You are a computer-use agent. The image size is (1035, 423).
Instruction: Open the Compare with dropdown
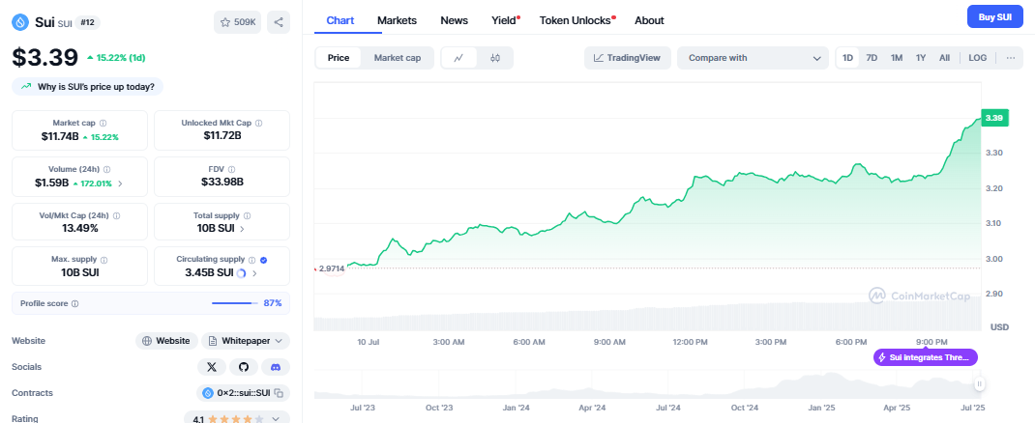tap(753, 58)
